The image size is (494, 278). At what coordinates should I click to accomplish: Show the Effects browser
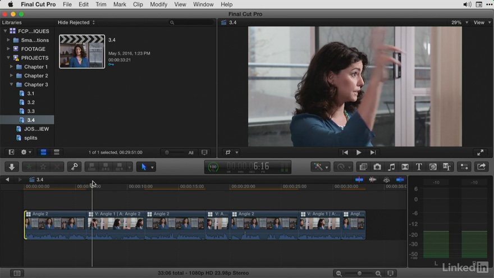click(363, 167)
